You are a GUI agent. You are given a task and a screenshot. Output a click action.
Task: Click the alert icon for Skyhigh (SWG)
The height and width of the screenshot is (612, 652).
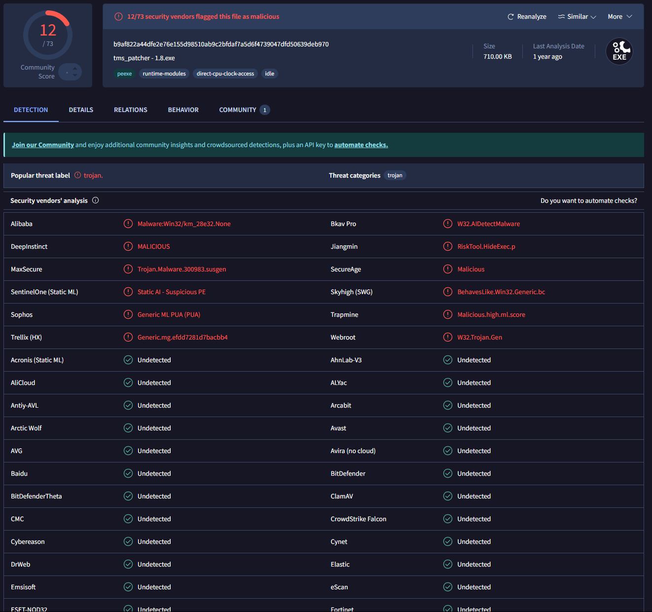(448, 292)
